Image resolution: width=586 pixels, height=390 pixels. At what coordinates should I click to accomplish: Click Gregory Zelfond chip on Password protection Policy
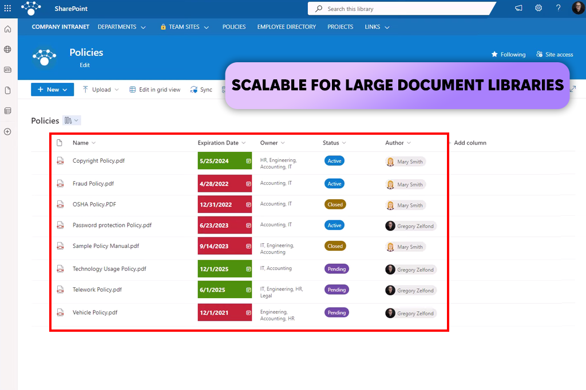point(410,226)
